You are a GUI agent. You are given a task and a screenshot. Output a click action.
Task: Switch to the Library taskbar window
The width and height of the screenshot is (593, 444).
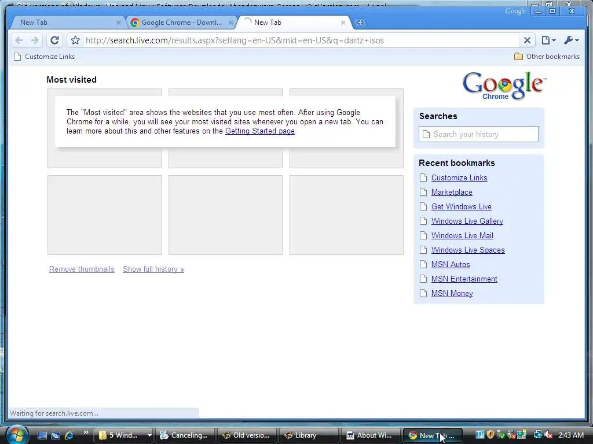click(x=309, y=435)
